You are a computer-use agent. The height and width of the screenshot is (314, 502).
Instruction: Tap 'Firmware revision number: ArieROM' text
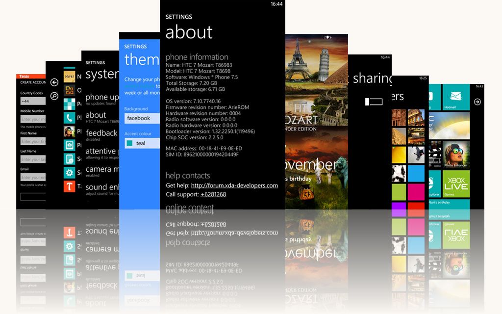pos(207,107)
